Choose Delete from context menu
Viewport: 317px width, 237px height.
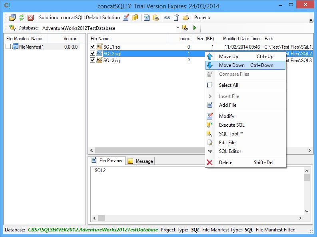coord(245,163)
